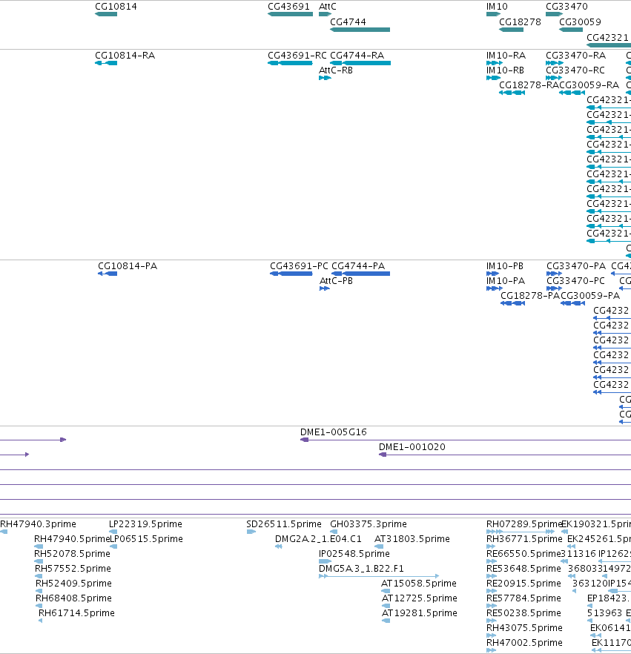This screenshot has height=654, width=631.
Task: Select the RH57552.5prime EST label
Action: click(73, 569)
